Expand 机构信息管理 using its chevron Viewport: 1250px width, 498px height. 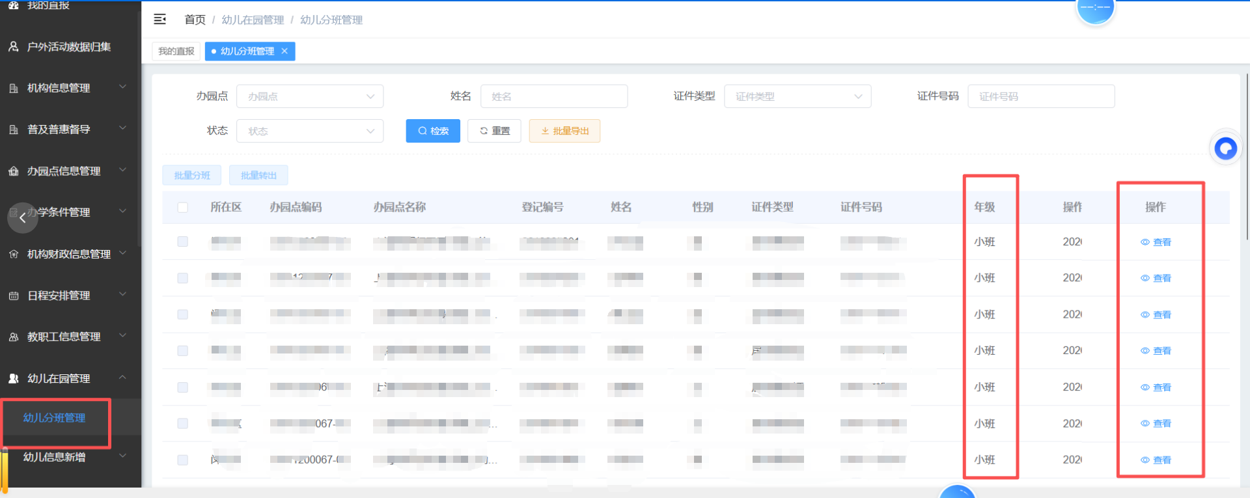click(x=122, y=87)
